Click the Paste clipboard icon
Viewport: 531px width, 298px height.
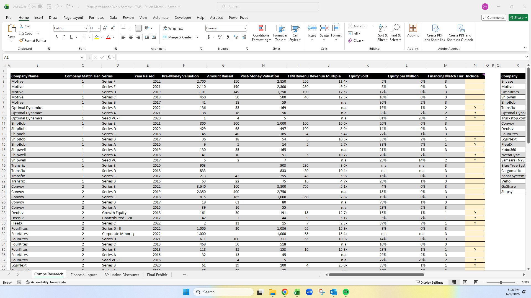[11, 29]
